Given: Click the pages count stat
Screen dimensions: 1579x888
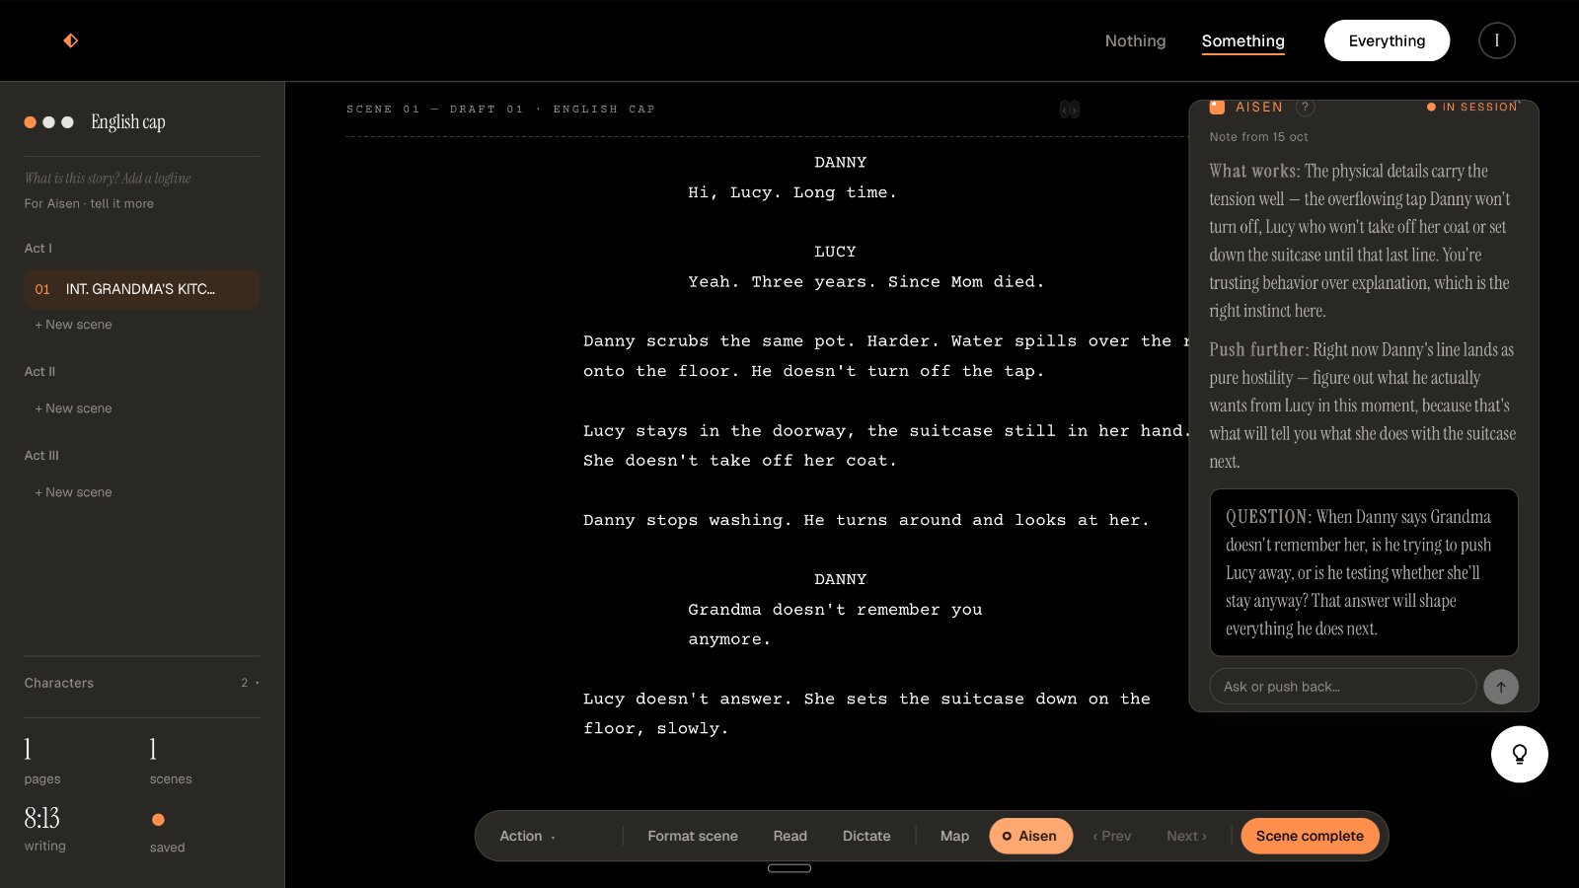Looking at the screenshot, I should [42, 761].
